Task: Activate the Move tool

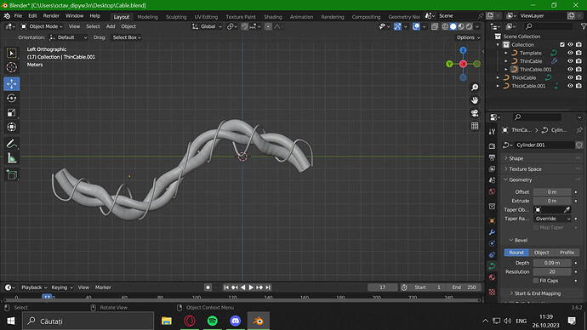Action: [12, 84]
